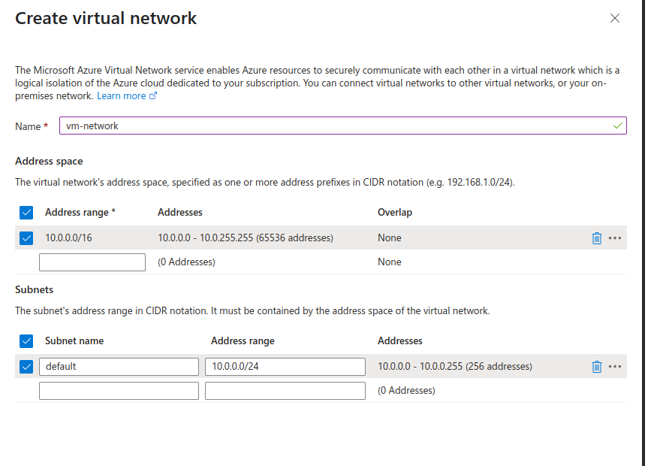Click the empty new address range field
This screenshot has width=645, height=466.
pyautogui.click(x=92, y=262)
